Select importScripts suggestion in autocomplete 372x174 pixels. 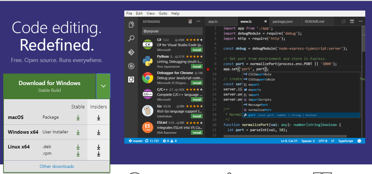pos(301,99)
